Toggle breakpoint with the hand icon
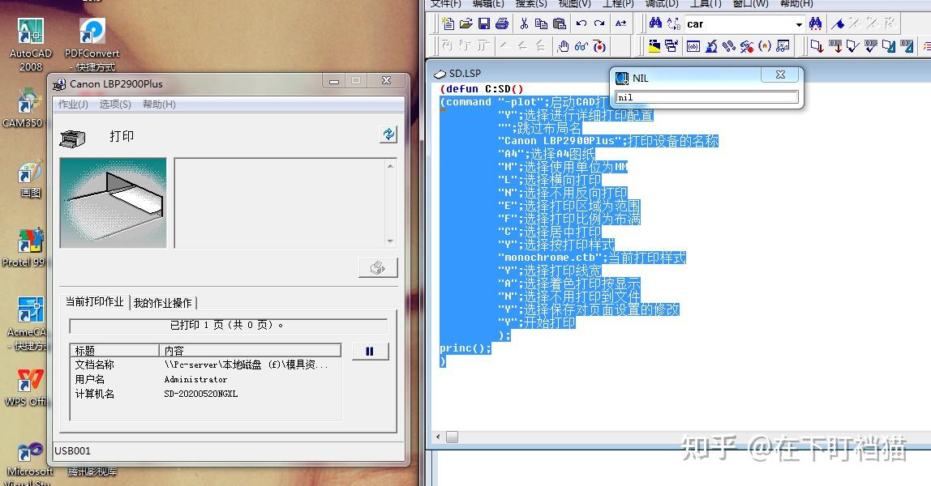The height and width of the screenshot is (486, 931). point(564,46)
